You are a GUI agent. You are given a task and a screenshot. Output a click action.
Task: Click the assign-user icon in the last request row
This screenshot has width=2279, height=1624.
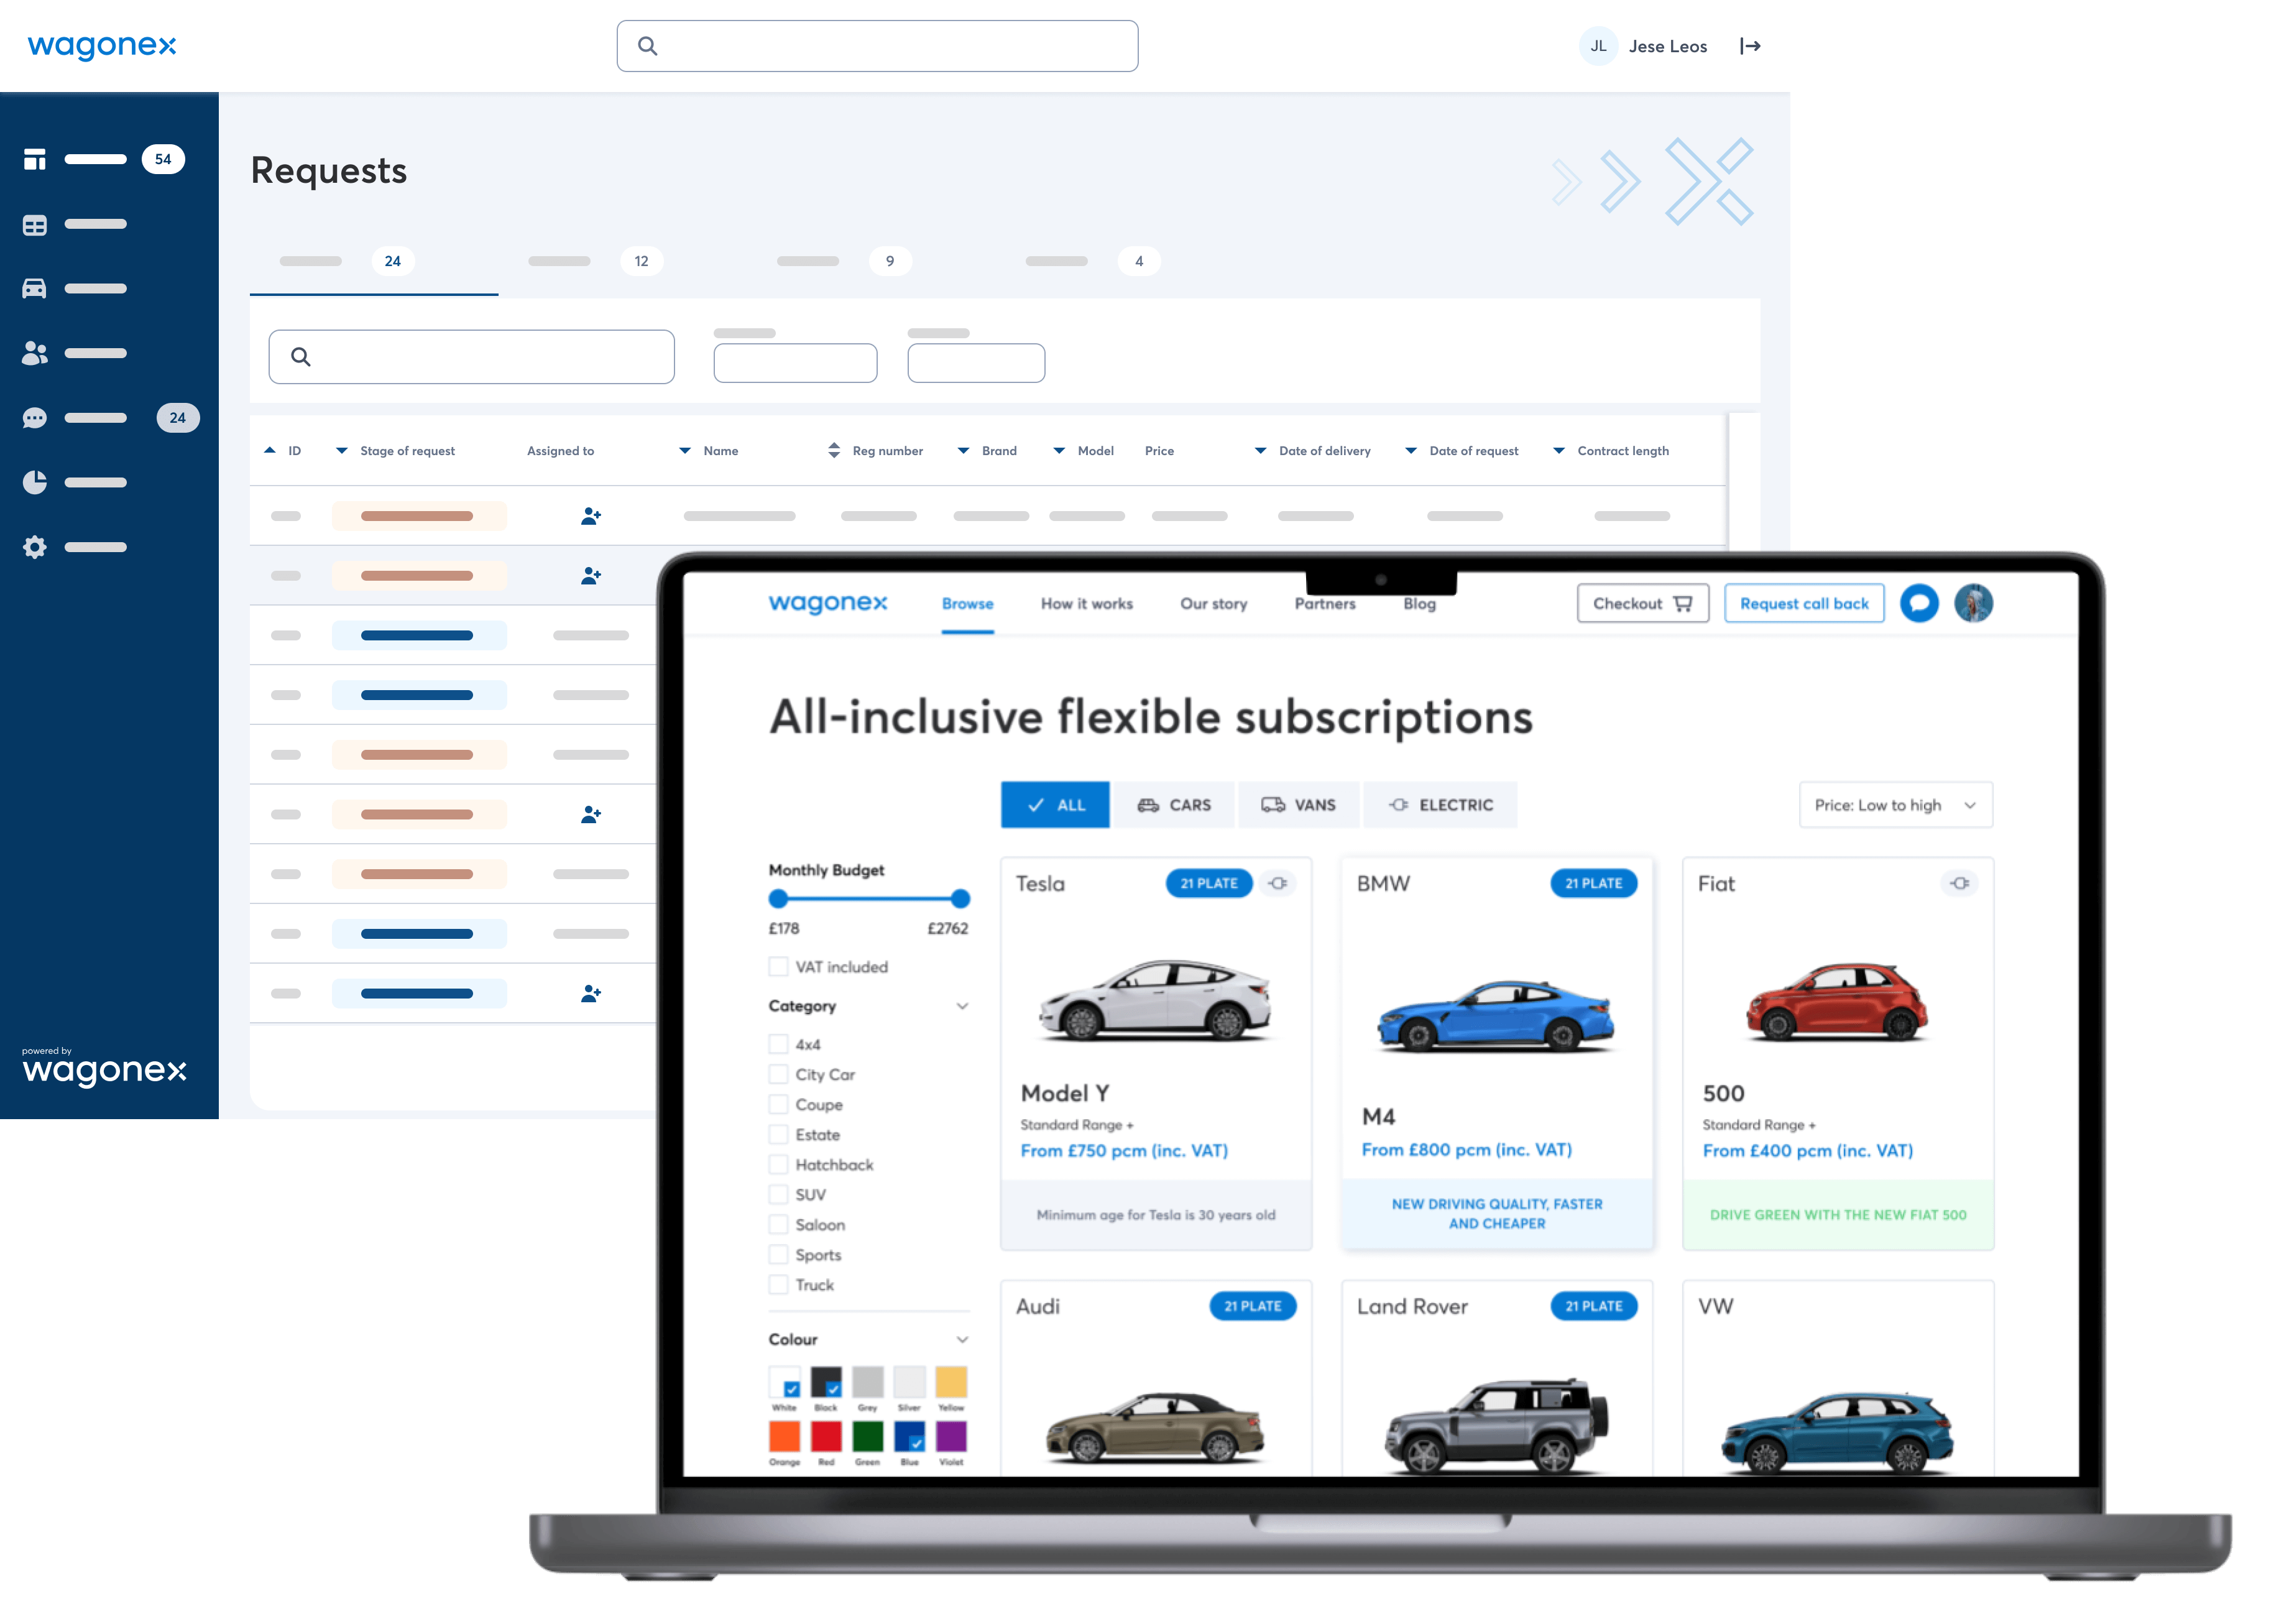(x=591, y=994)
